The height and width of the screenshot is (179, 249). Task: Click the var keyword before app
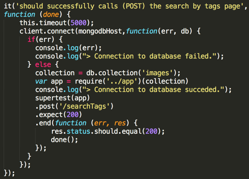41,81
